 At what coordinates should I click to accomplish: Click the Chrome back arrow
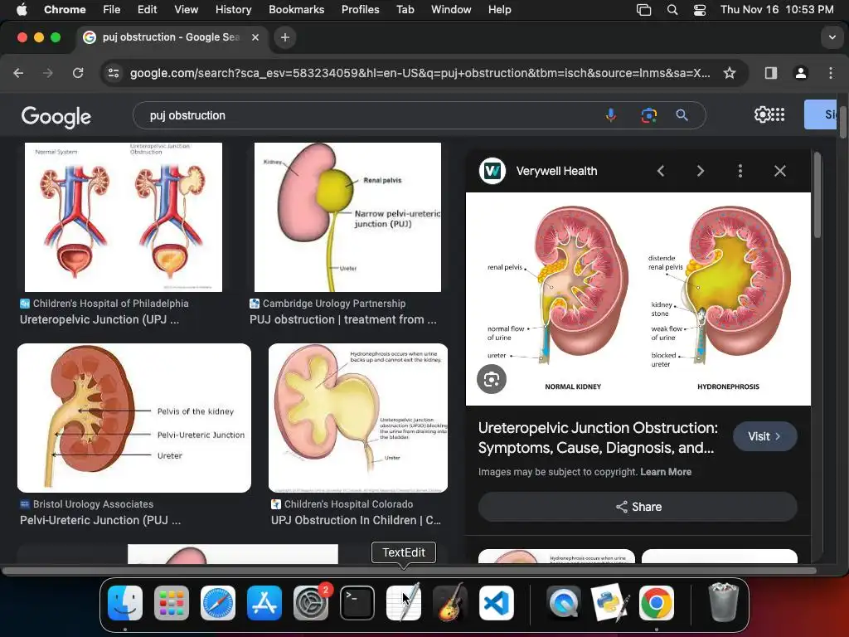[18, 73]
